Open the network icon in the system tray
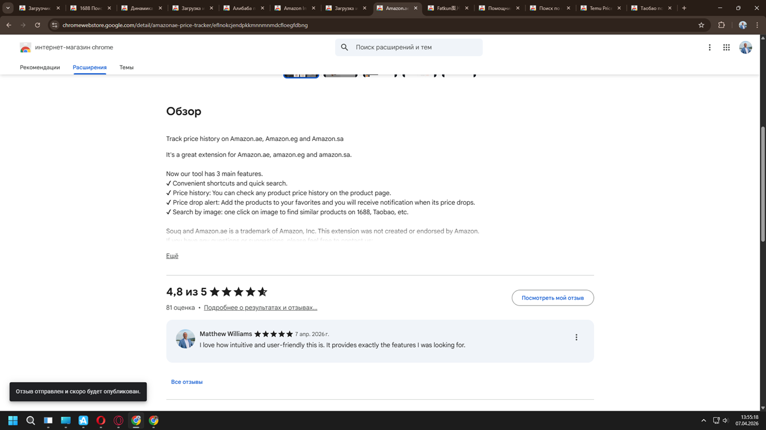This screenshot has height=430, width=766. 716,420
